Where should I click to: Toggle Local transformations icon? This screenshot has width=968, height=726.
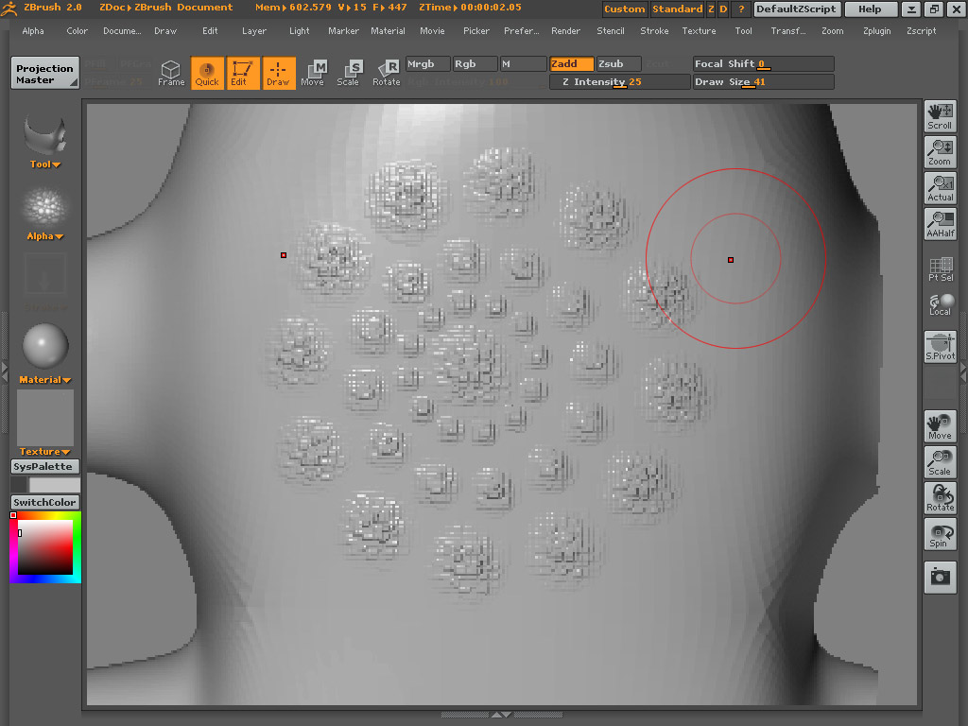[x=940, y=303]
